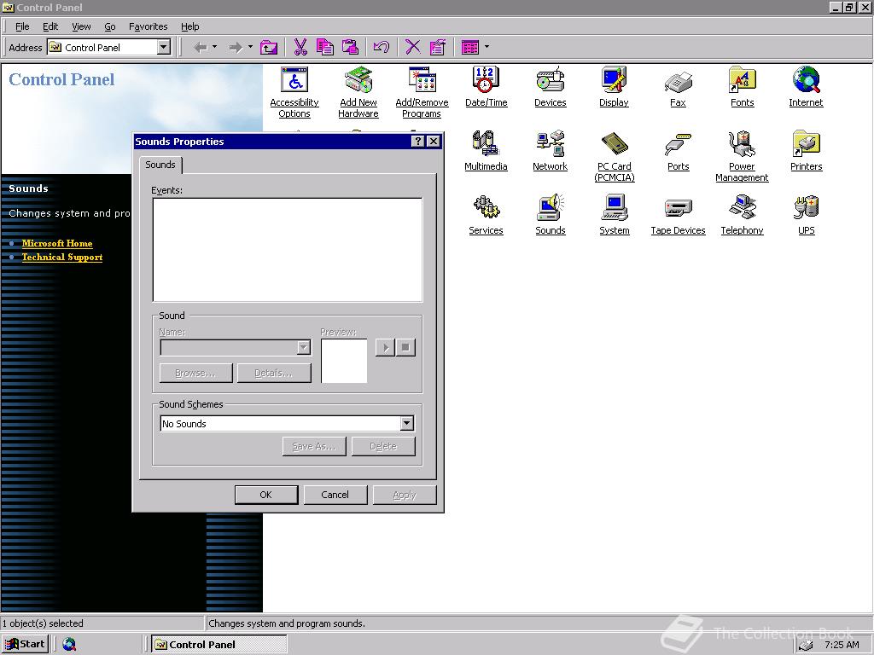Open the Windows Start menu
The height and width of the screenshot is (655, 874).
coord(25,644)
